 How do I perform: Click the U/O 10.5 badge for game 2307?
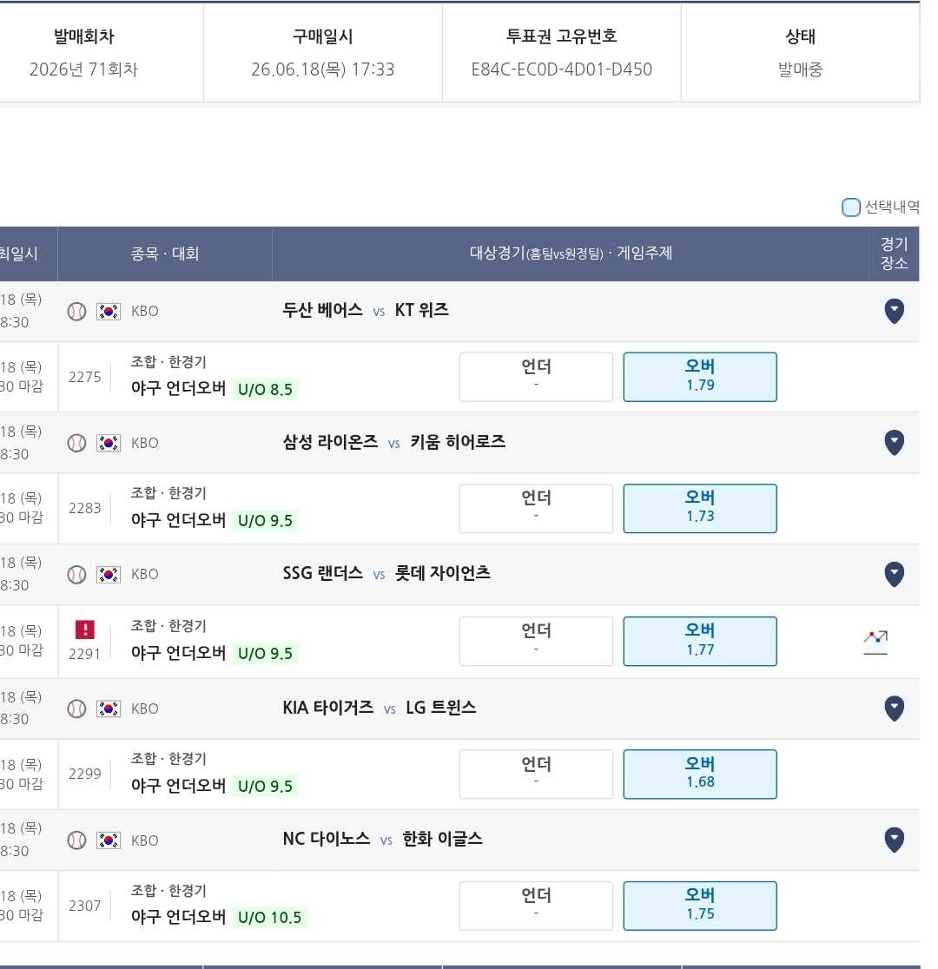pyautogui.click(x=269, y=917)
